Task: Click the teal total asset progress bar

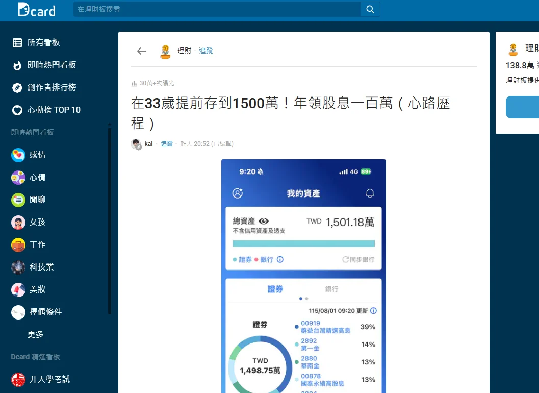Action: (x=303, y=243)
